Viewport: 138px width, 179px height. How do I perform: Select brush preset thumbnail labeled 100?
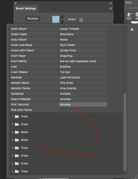129,16
